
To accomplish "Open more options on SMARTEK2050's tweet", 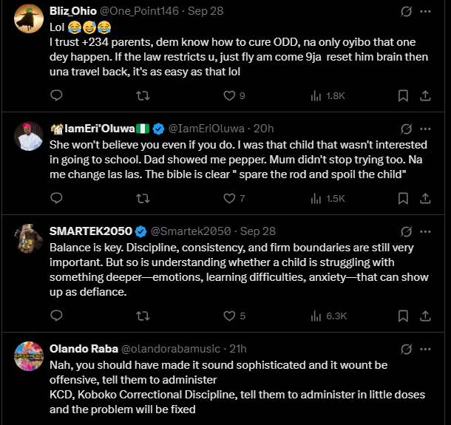I will click(x=426, y=231).
